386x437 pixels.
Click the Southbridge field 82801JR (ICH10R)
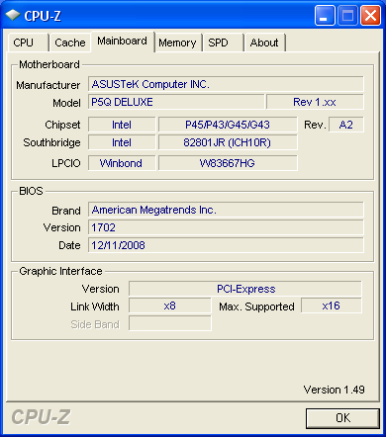(x=228, y=142)
